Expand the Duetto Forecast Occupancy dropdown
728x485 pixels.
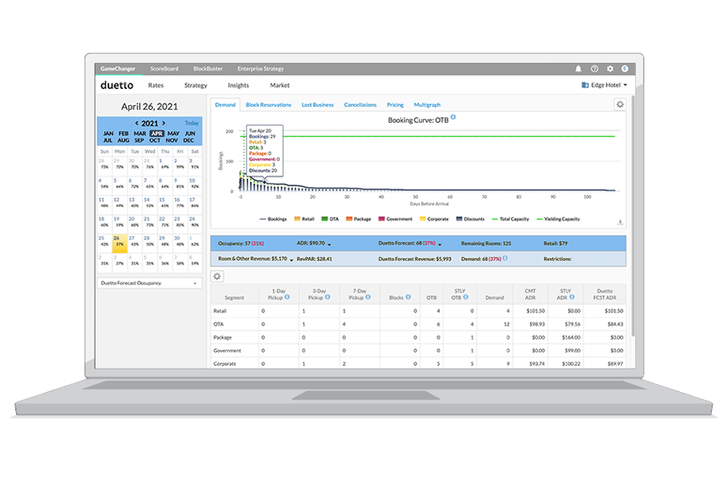150,283
